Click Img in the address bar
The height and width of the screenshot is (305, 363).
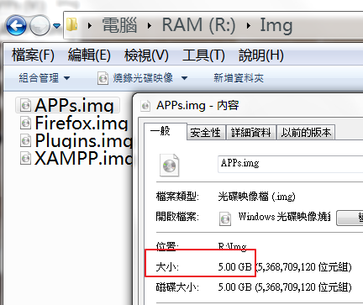(x=276, y=25)
